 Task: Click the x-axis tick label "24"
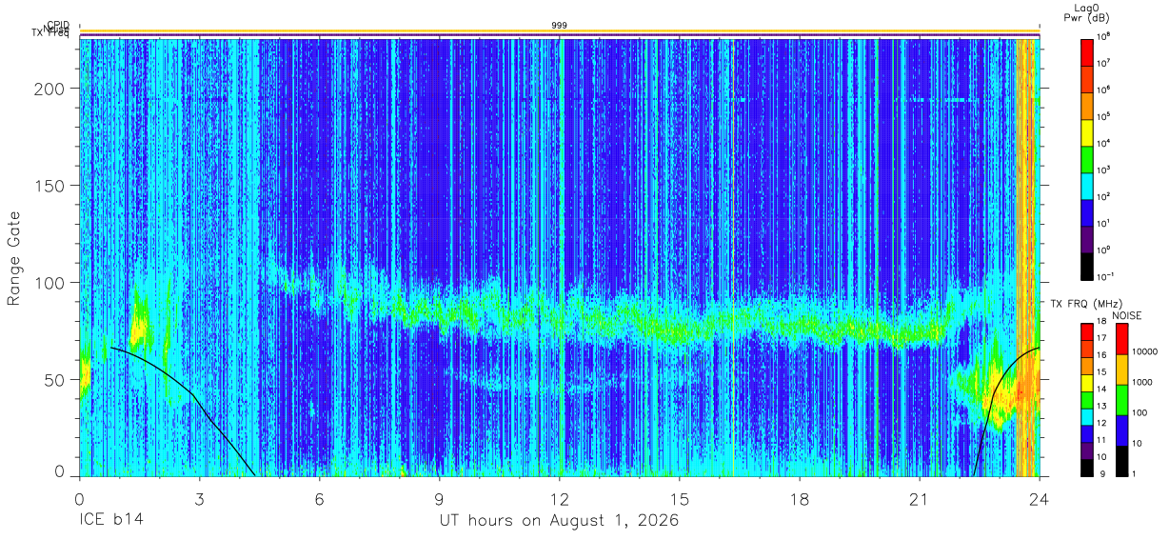point(1039,498)
